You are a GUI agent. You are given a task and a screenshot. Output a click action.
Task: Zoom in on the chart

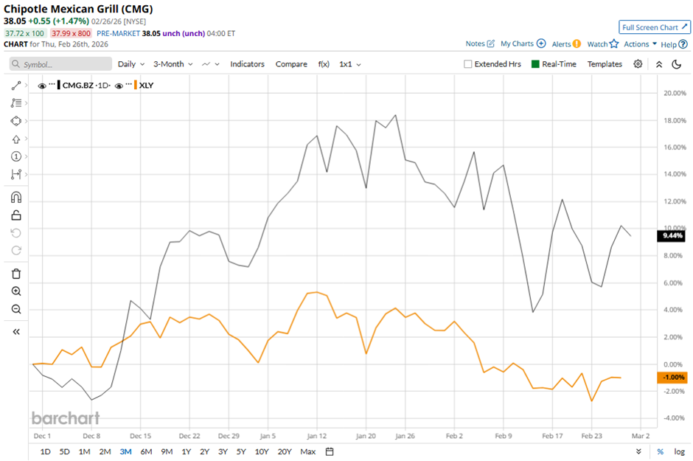pos(16,291)
